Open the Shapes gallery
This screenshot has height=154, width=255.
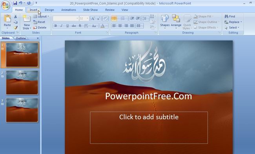[165, 22]
